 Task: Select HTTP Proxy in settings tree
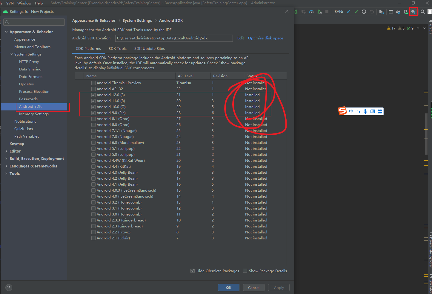29,61
